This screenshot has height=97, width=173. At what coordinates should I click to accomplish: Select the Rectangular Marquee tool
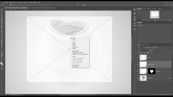(2, 13)
